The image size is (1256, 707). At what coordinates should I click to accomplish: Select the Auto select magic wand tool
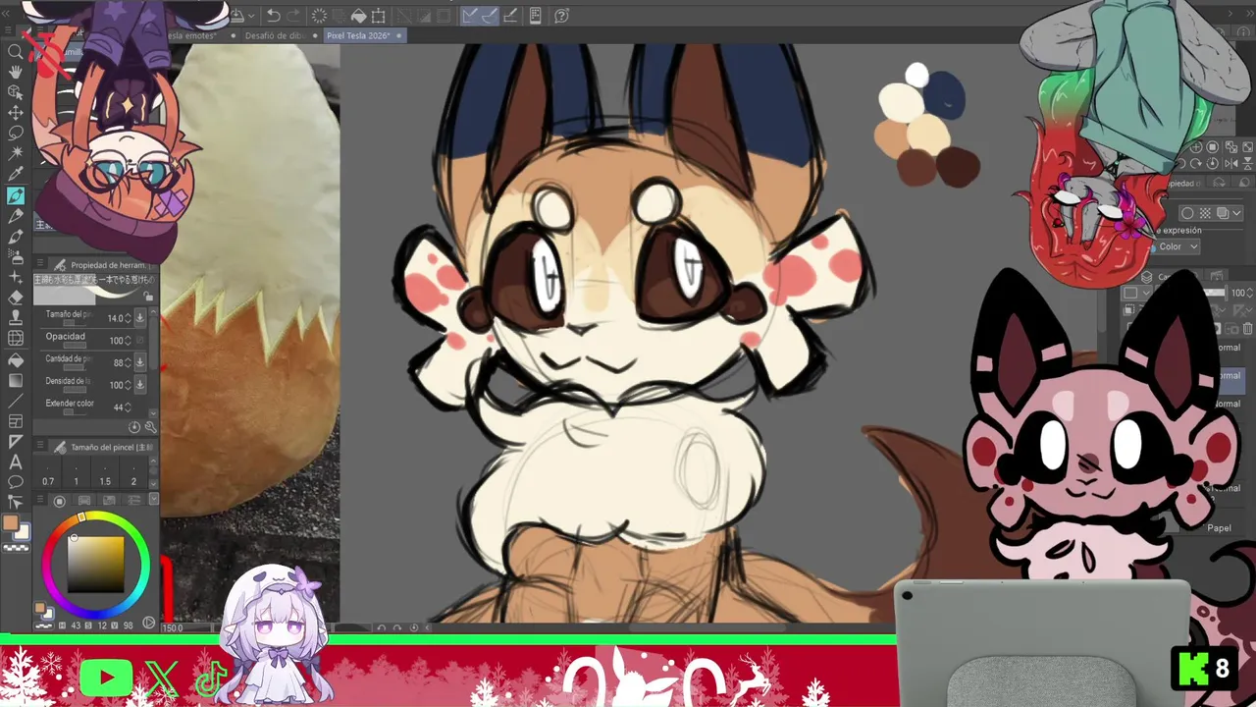15,154
